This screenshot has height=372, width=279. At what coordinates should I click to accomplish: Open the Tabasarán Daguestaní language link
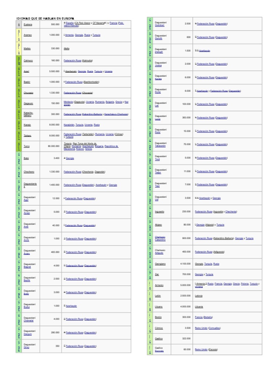160,146
